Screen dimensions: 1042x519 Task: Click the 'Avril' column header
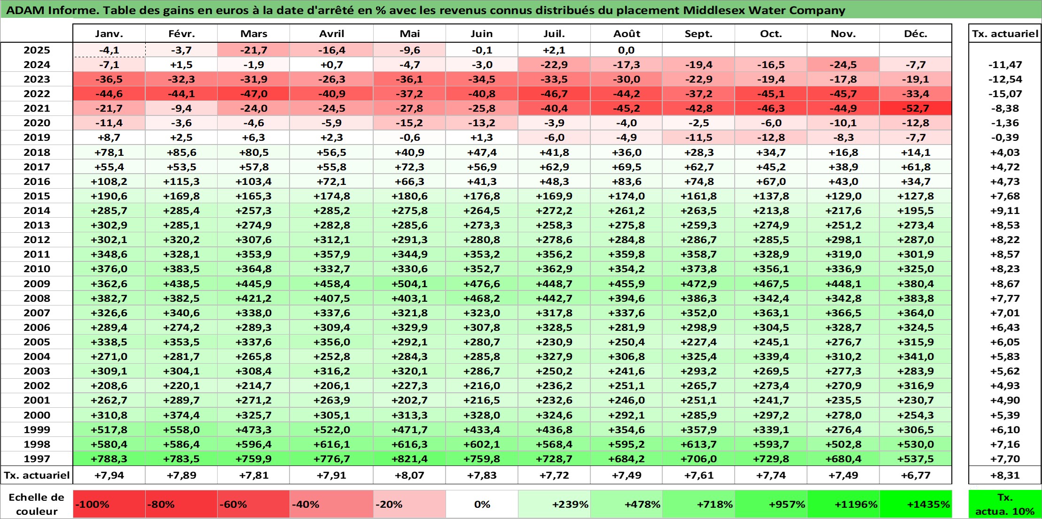(331, 33)
